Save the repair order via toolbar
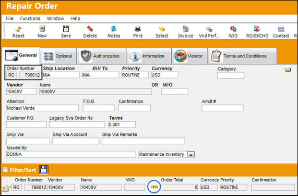The height and width of the screenshot is (196, 298). click(x=66, y=32)
